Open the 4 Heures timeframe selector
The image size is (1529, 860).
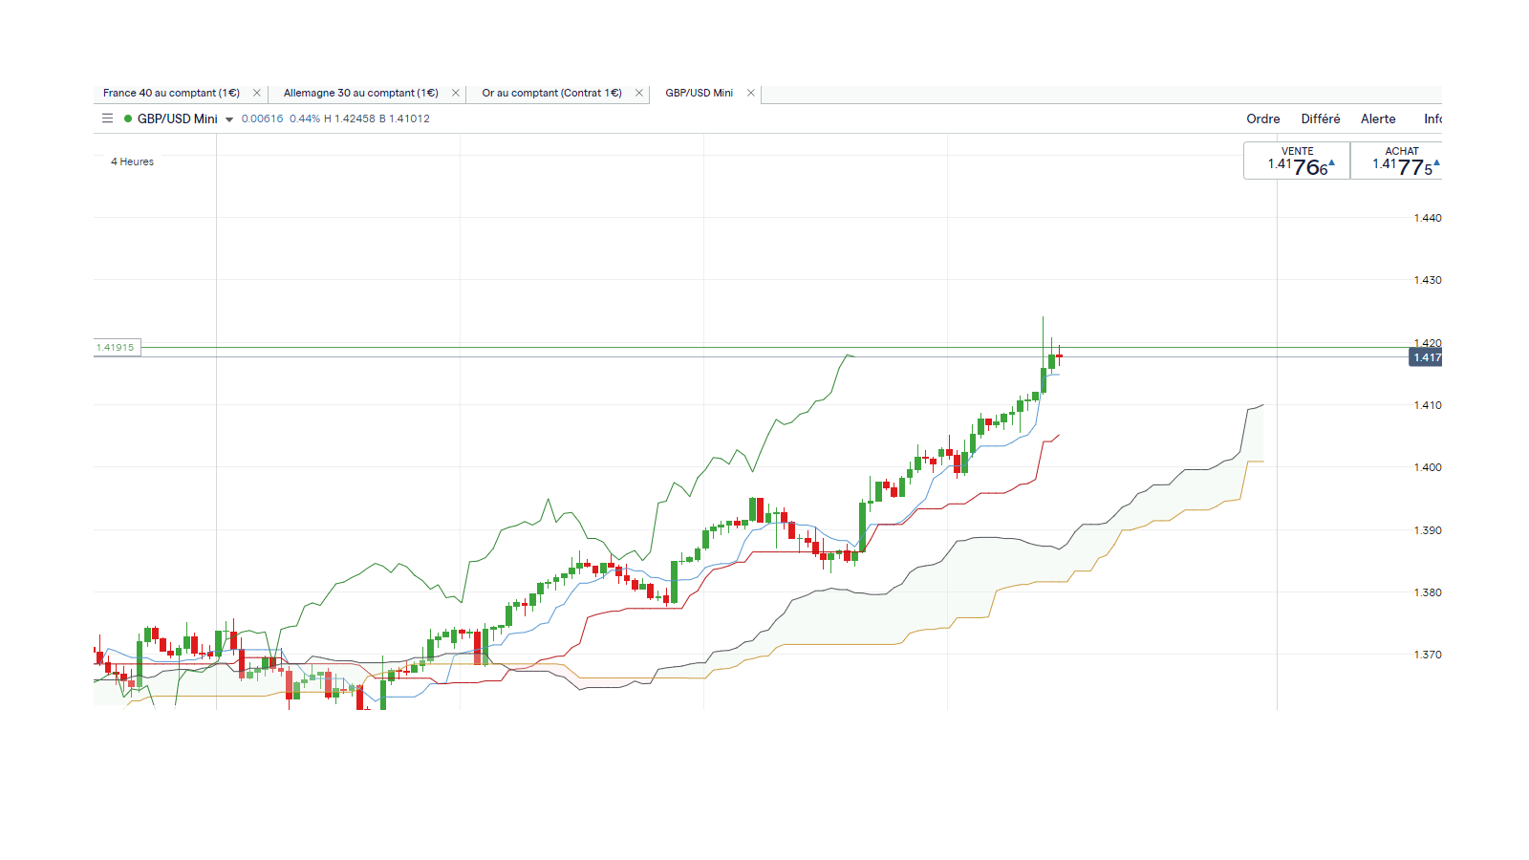point(132,161)
